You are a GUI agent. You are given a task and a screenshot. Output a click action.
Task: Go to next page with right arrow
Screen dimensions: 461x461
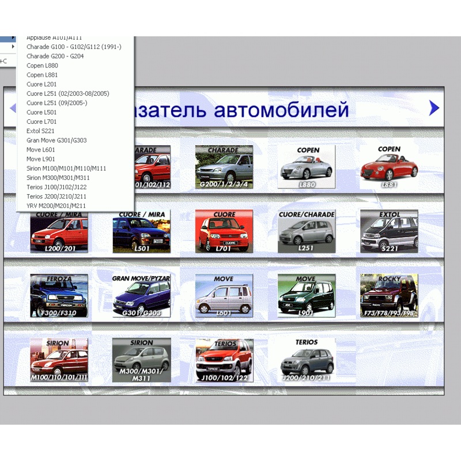(x=434, y=108)
